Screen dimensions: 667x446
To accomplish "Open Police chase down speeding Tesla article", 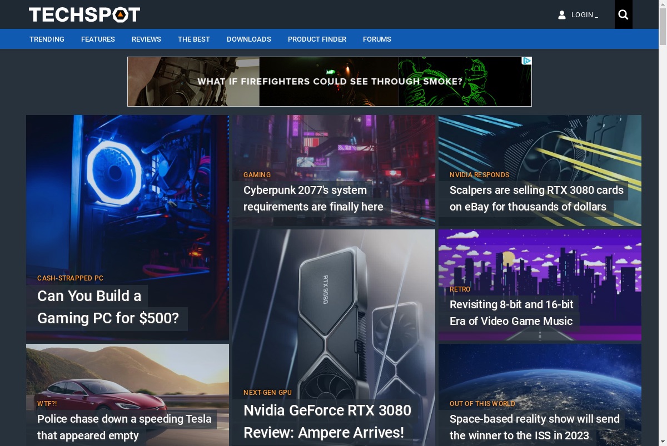I will tap(125, 427).
